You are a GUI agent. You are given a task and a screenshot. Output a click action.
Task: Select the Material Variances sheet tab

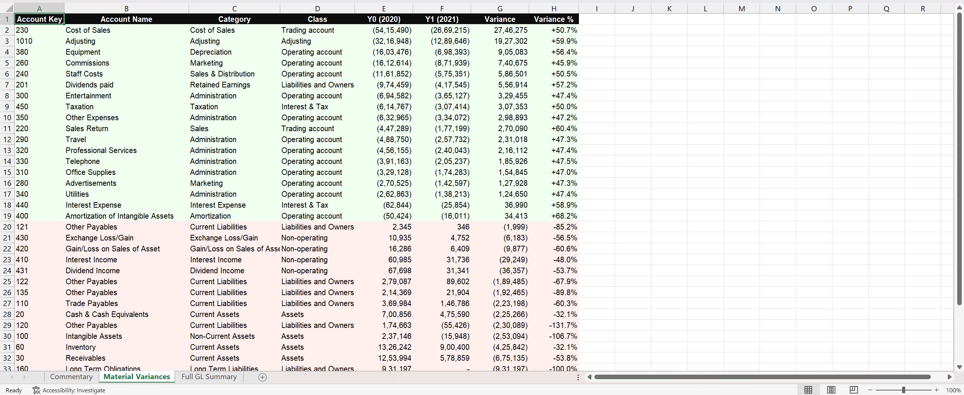(x=137, y=377)
